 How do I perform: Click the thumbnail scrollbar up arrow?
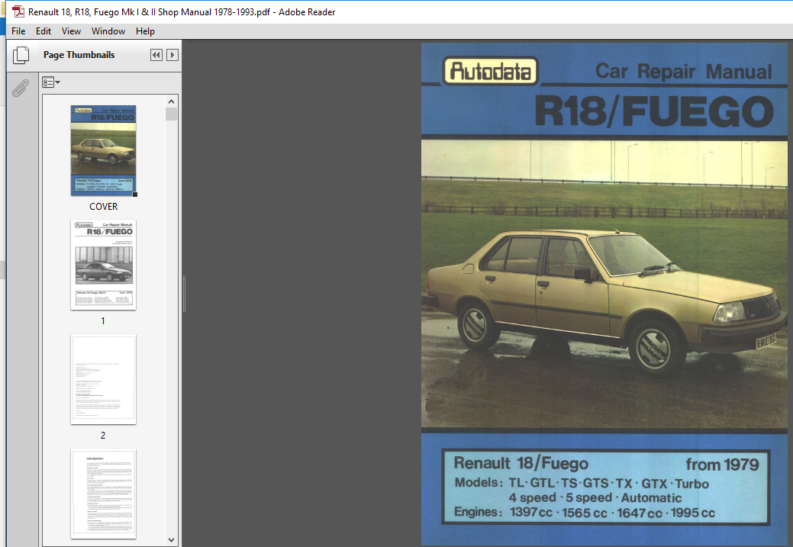pyautogui.click(x=172, y=101)
